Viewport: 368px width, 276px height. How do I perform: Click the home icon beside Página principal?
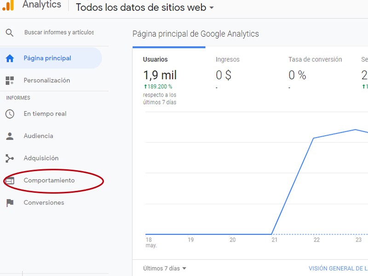tap(10, 58)
